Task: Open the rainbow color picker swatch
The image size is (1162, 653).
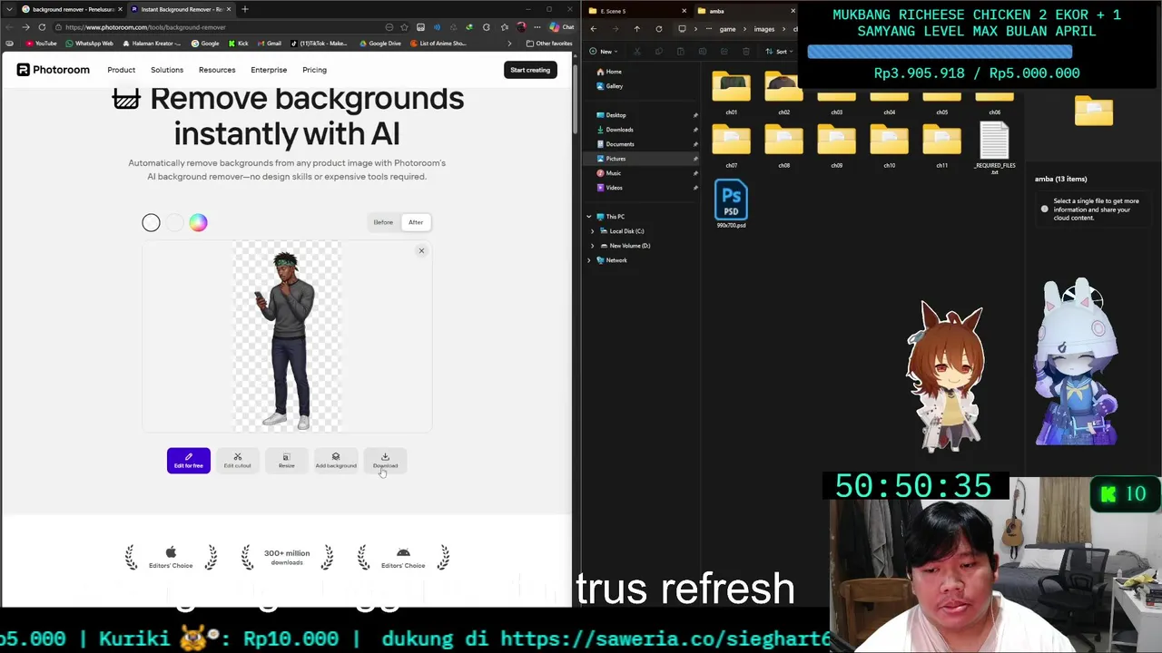Action: (x=198, y=222)
